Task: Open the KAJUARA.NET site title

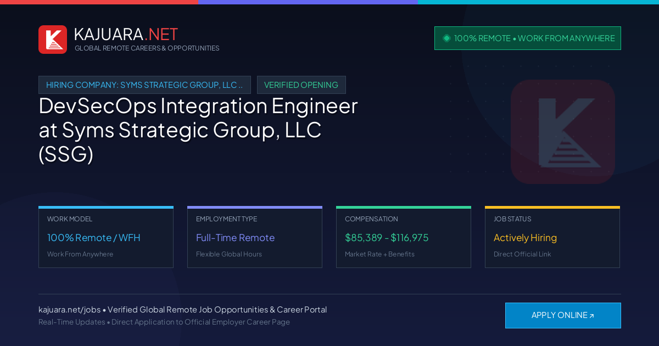Action: coord(126,34)
